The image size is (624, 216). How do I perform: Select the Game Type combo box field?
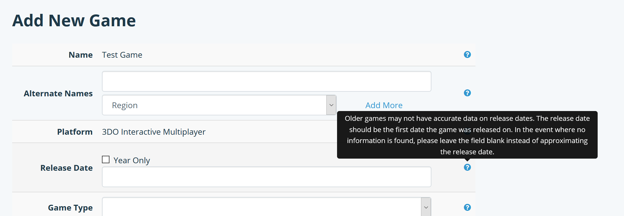tap(266, 207)
